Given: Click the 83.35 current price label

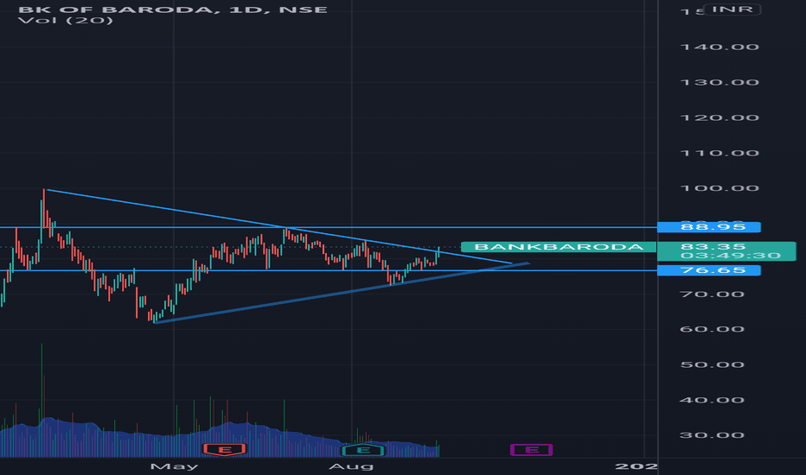Looking at the screenshot, I should click(x=713, y=246).
